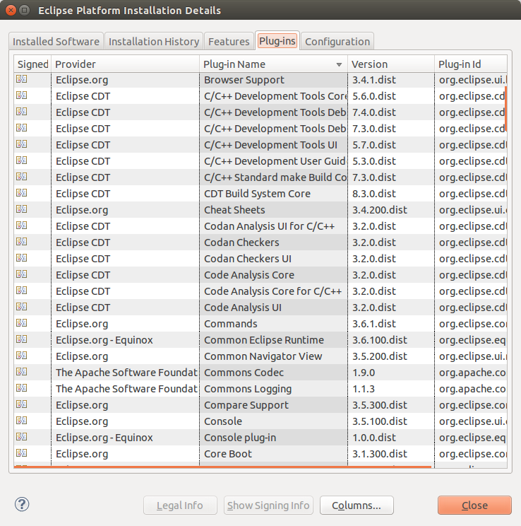The height and width of the screenshot is (526, 521).
Task: Open help with the question mark icon
Action: (22, 505)
